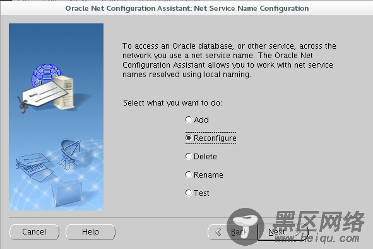The width and height of the screenshot is (373, 249).
Task: Click the Cancel button
Action: pos(34,232)
